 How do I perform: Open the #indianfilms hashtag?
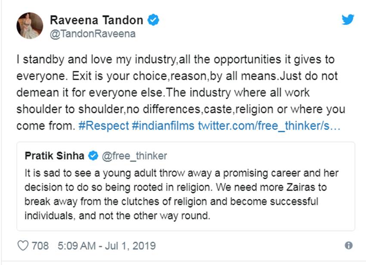tap(163, 126)
